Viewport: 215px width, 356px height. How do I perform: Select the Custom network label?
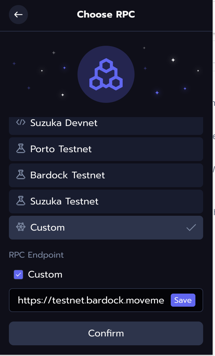48,227
